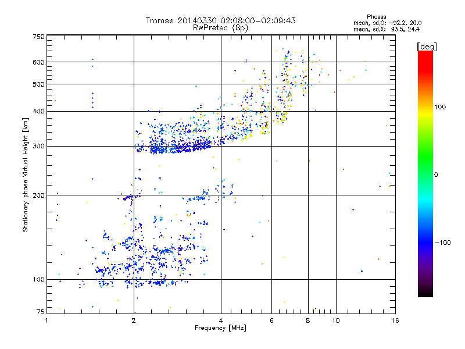The height and width of the screenshot is (349, 465).
Task: Click the 'Stationary phase Virtual Height [km]' axis label
Action: tap(26, 175)
